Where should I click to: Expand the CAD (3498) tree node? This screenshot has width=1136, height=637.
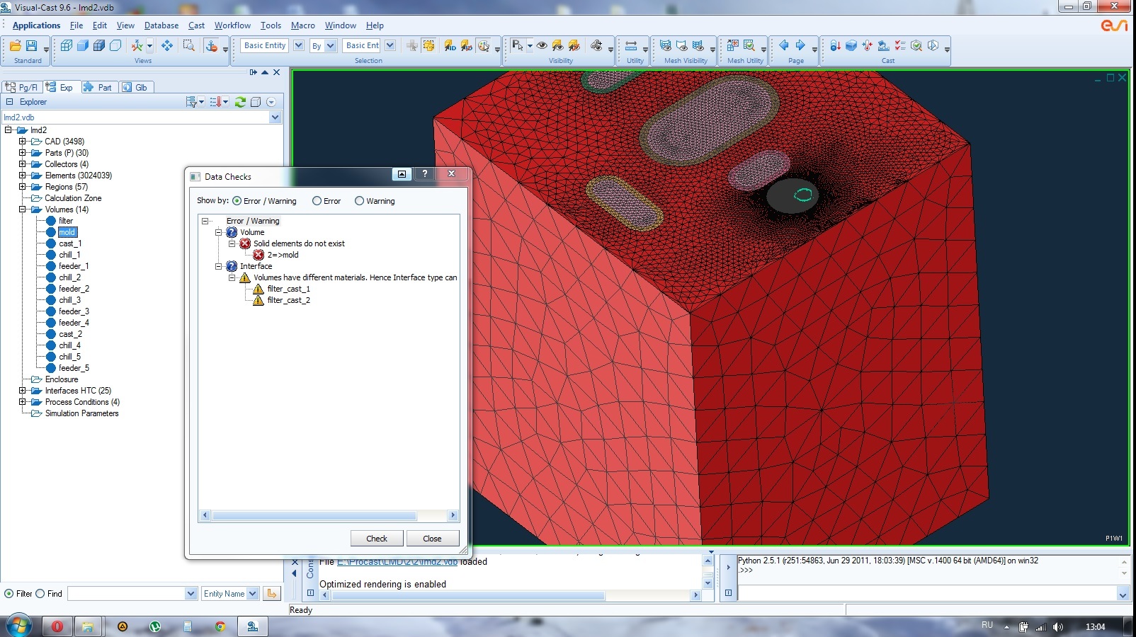pos(22,142)
